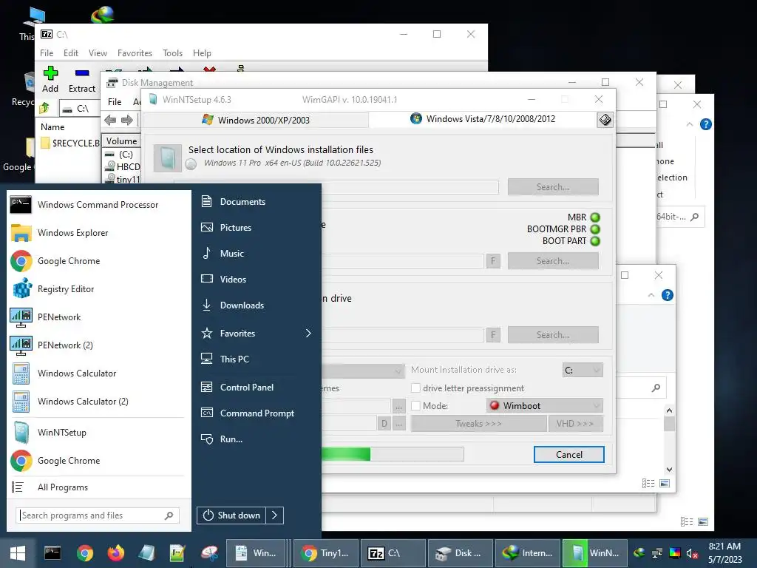Select $RECYCLE.BIN folder in 7-Zip

click(x=70, y=143)
